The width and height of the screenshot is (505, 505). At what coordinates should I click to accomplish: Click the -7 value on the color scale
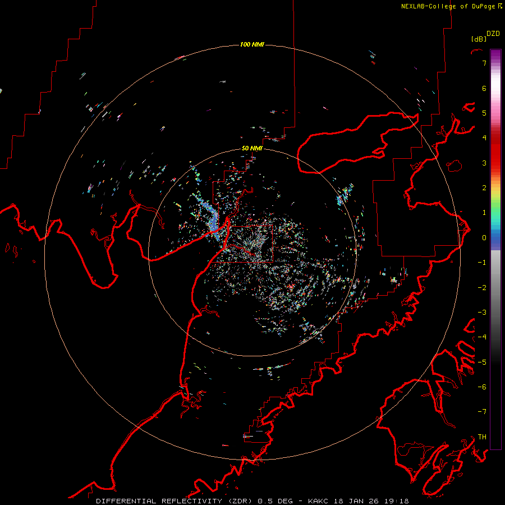[x=482, y=412]
